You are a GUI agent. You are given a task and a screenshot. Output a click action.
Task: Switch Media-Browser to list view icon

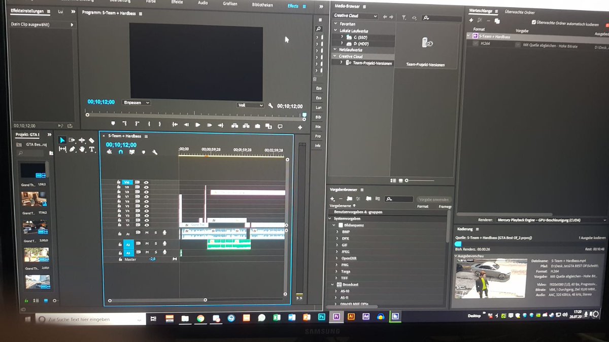(393, 180)
